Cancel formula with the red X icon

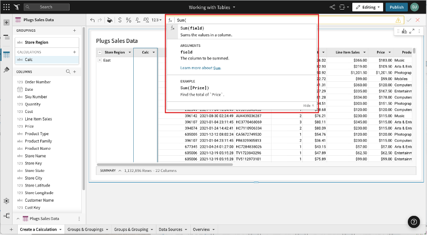click(417, 20)
